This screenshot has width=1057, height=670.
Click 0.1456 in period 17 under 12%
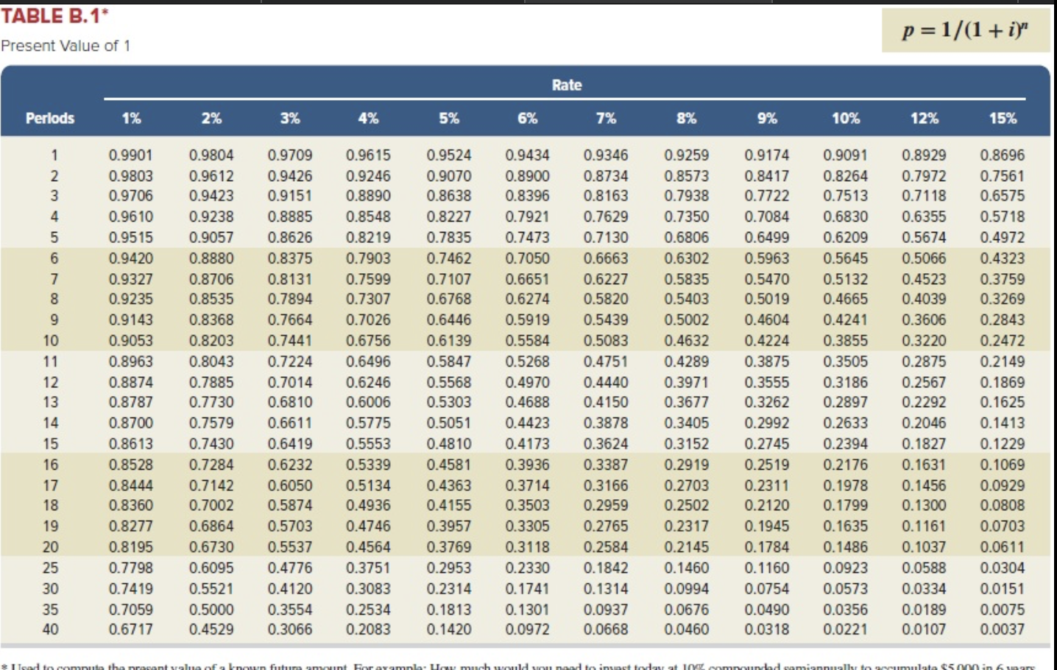924,485
